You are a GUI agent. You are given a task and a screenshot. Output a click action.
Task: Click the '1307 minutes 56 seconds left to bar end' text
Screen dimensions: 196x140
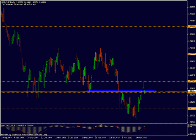(19, 4)
